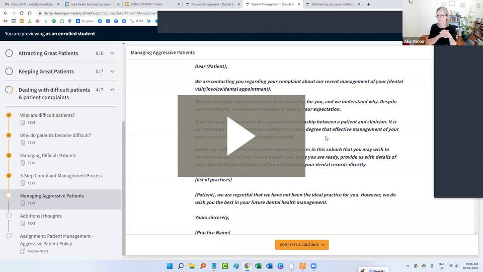Click the status circle for the Assignment lesson
The image size is (483, 272).
pyautogui.click(x=9, y=236)
